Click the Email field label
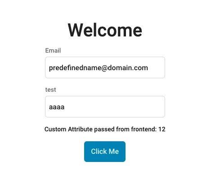The image size is (220, 175). [53, 50]
